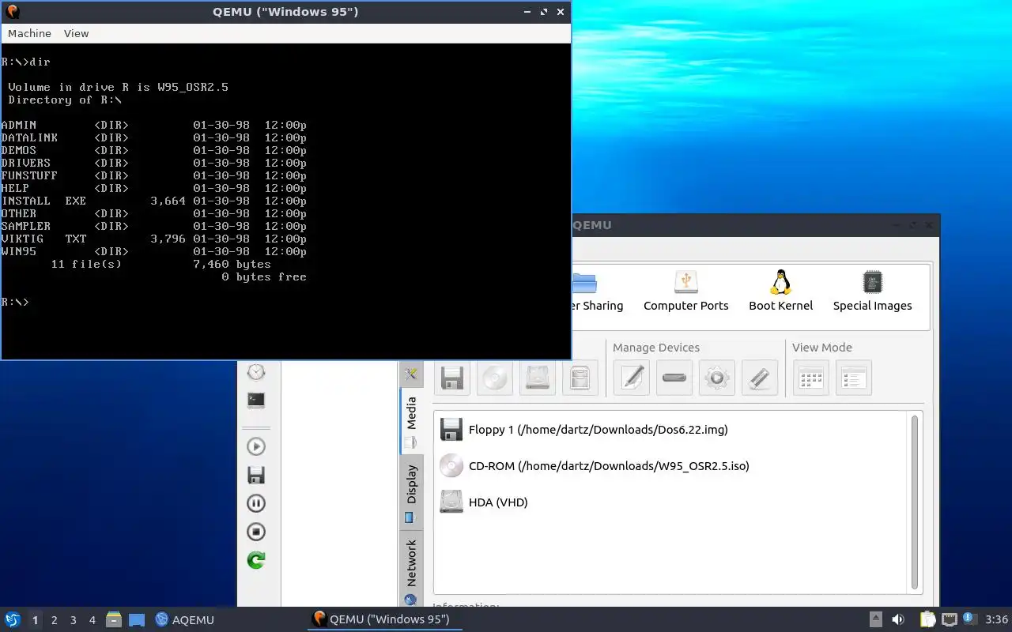The height and width of the screenshot is (632, 1012).
Task: Click show desktop icon on taskbar
Action: pyautogui.click(x=136, y=620)
